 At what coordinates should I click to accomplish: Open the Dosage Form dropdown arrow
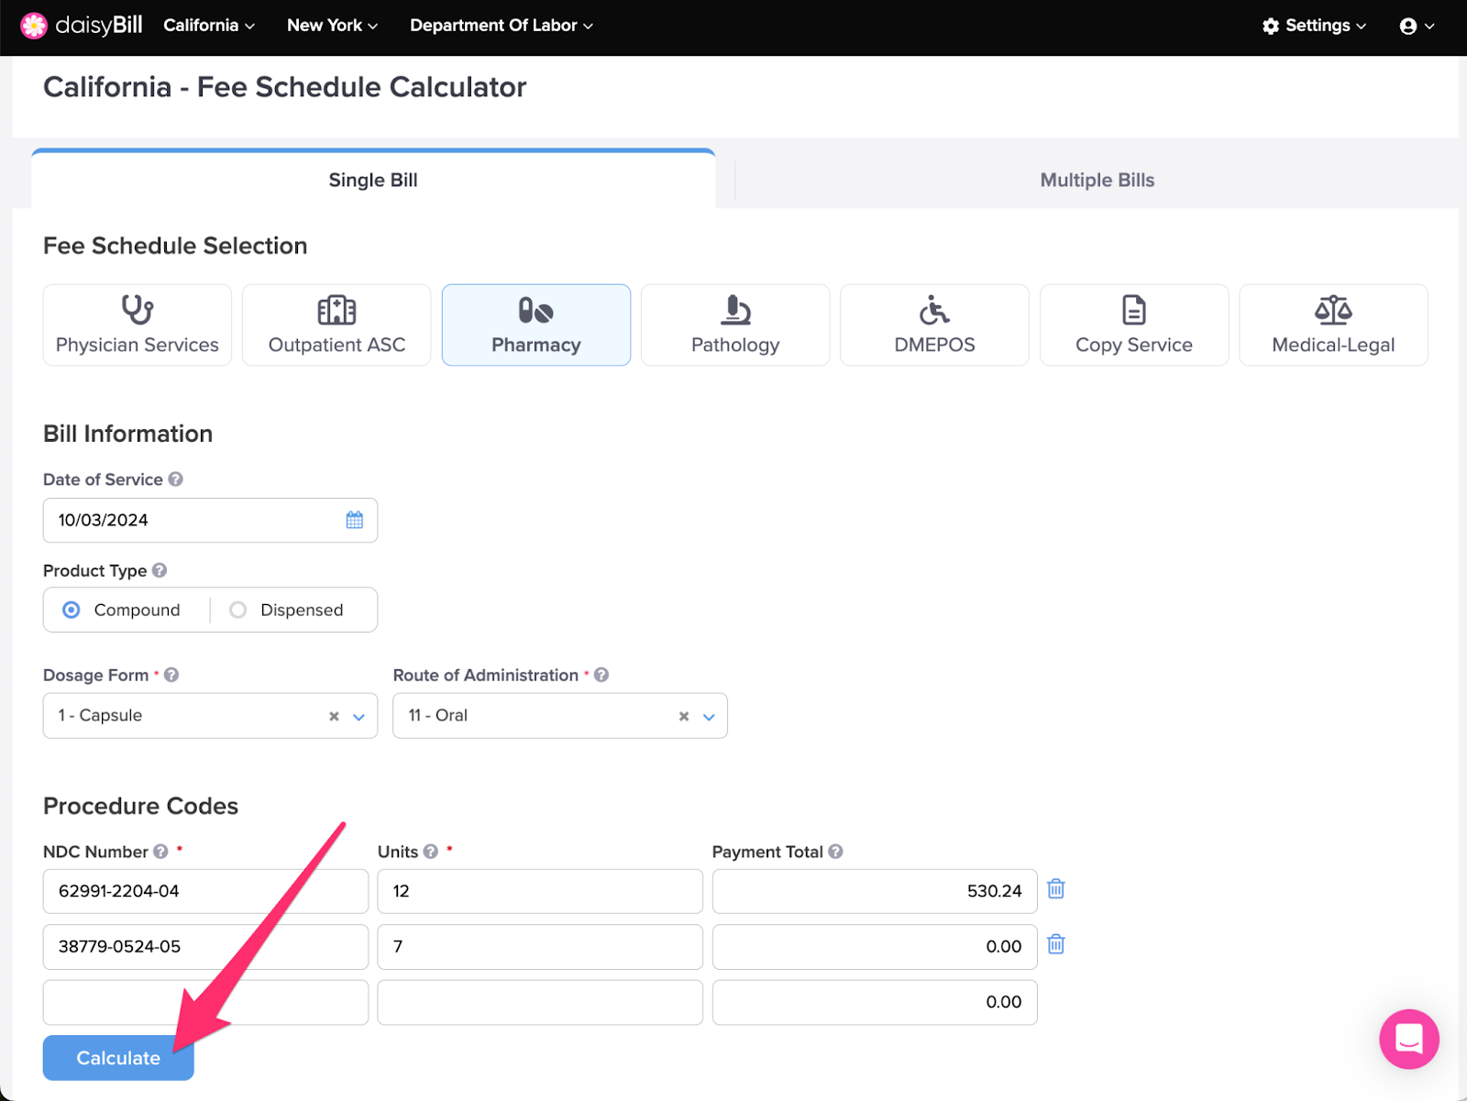pyautogui.click(x=359, y=717)
